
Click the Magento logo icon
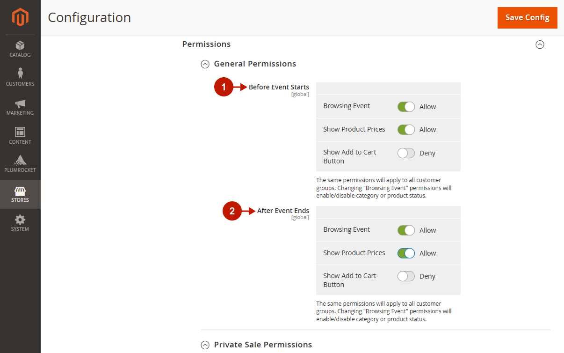(x=20, y=17)
